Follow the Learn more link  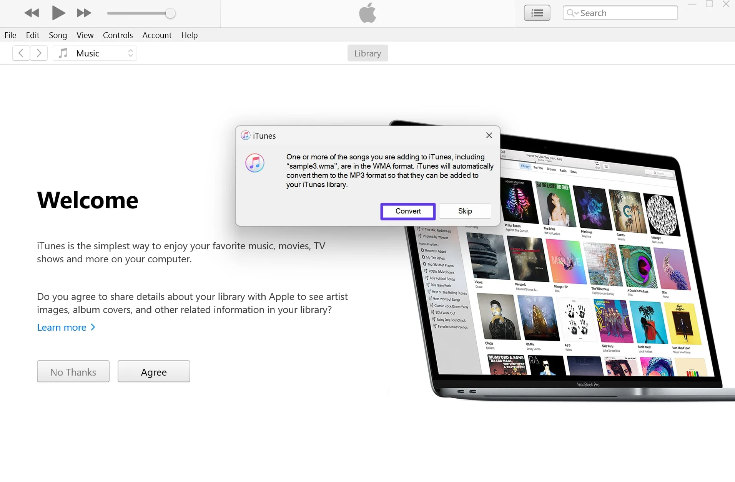66,327
